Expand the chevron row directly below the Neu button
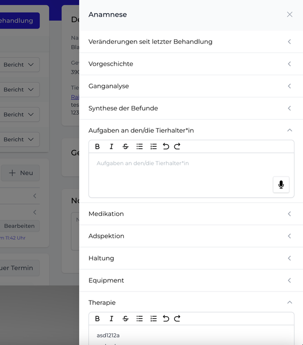The image size is (303, 345). tap(35, 196)
